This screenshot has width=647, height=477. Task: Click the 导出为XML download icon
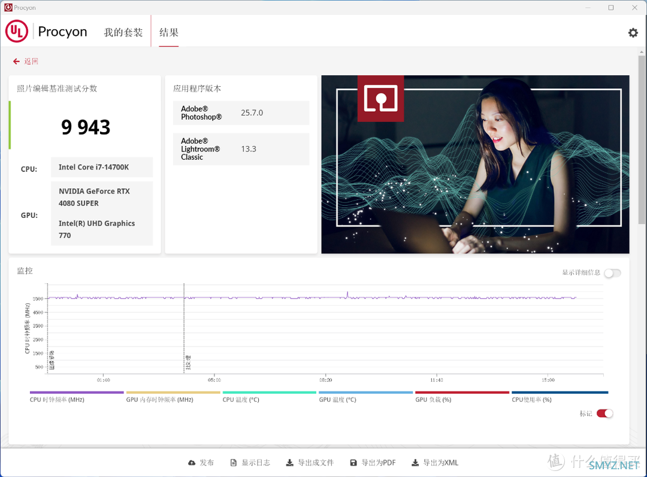[415, 463]
